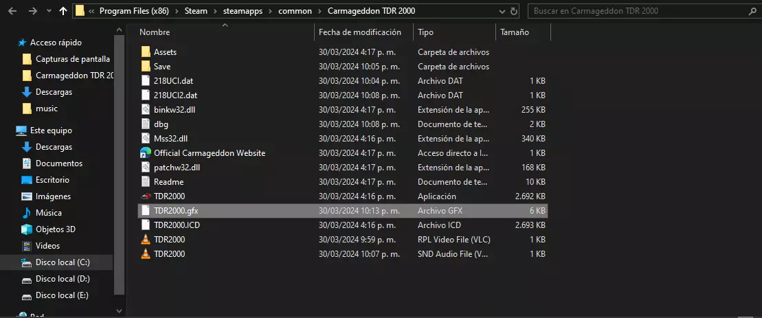Open Imágenes in sidebar
The width and height of the screenshot is (762, 318).
[54, 196]
